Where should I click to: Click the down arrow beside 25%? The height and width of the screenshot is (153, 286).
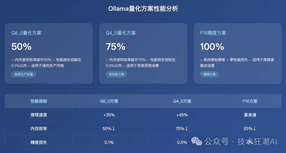pyautogui.click(x=254, y=129)
